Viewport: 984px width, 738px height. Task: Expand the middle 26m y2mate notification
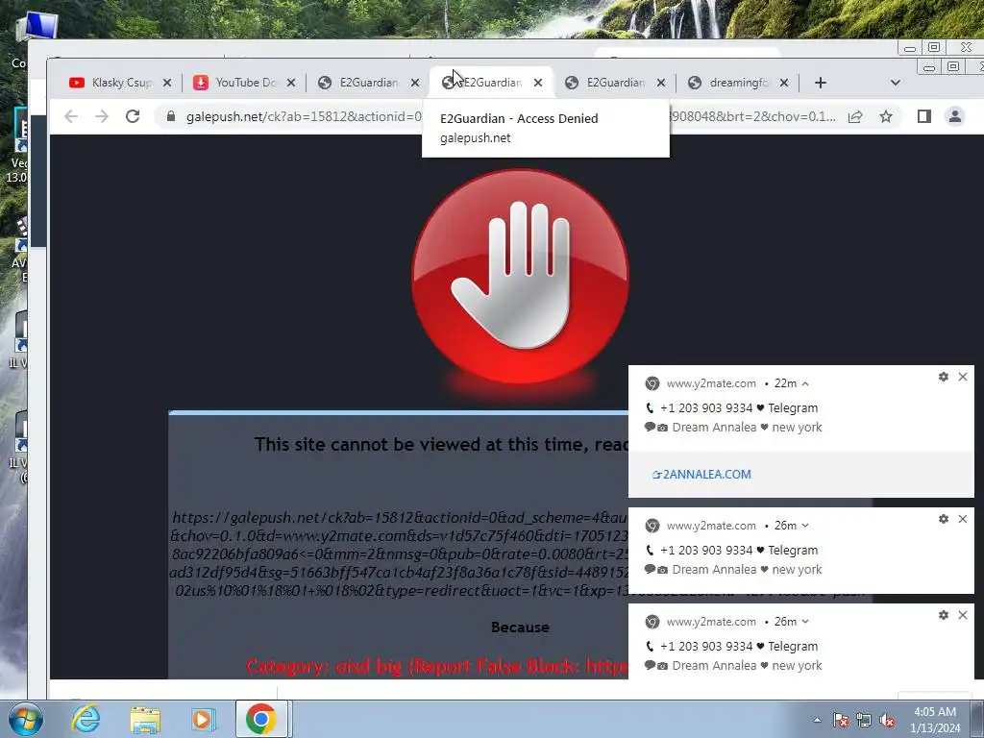(x=805, y=526)
